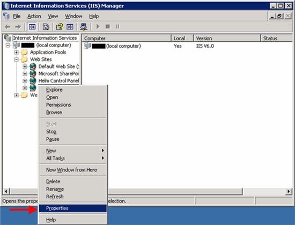Click the Help question-mark toolbar icon
Image resolution: width=295 pixels, height=225 pixels.
pos(60,27)
